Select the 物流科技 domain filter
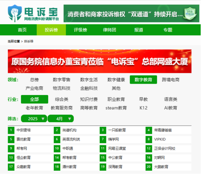 [x=62, y=88]
